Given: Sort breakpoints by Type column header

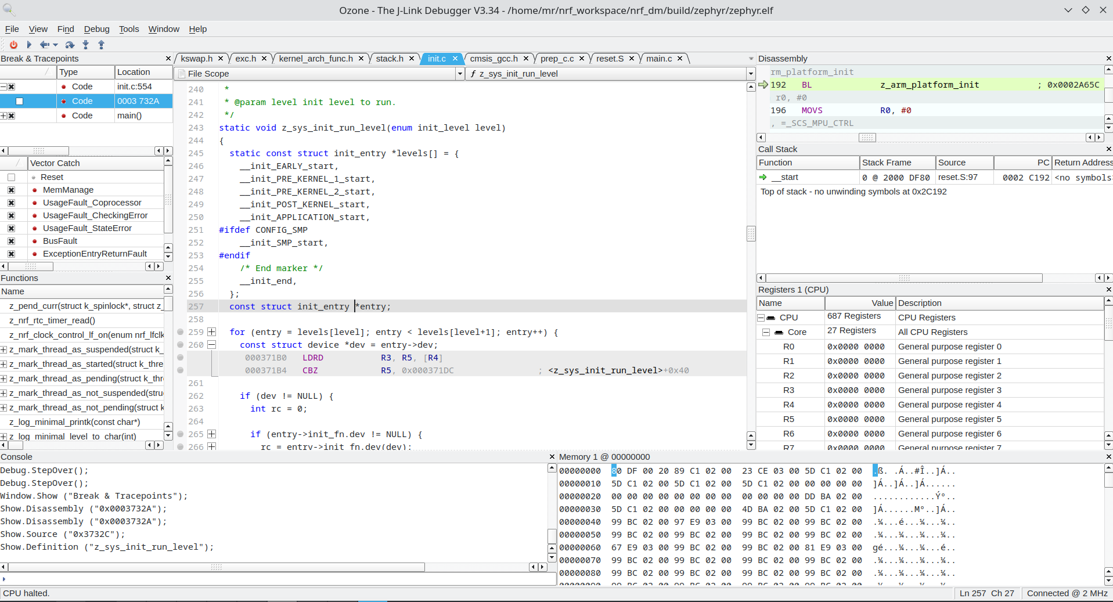Looking at the screenshot, I should [86, 72].
